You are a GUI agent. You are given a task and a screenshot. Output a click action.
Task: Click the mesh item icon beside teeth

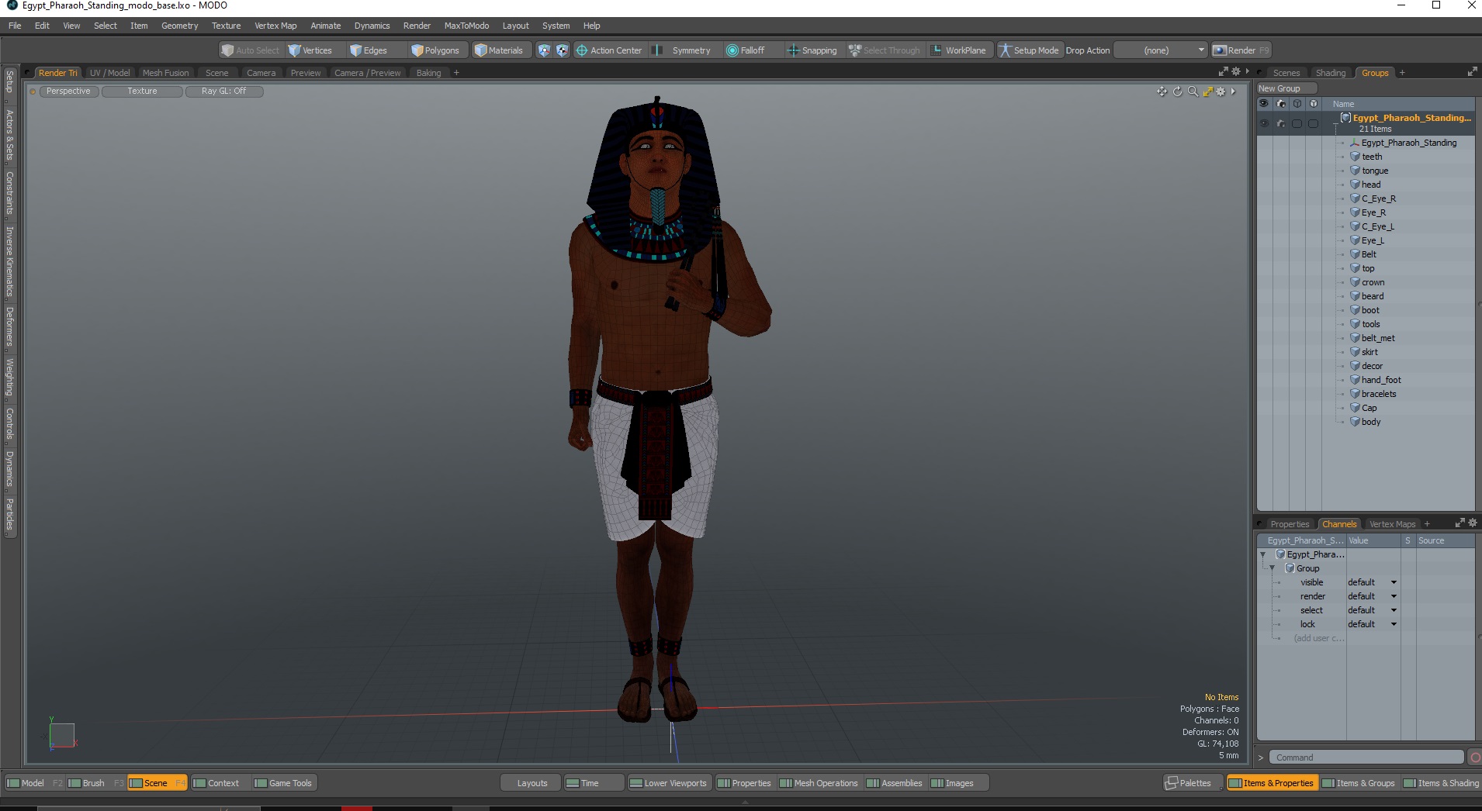[1355, 157]
